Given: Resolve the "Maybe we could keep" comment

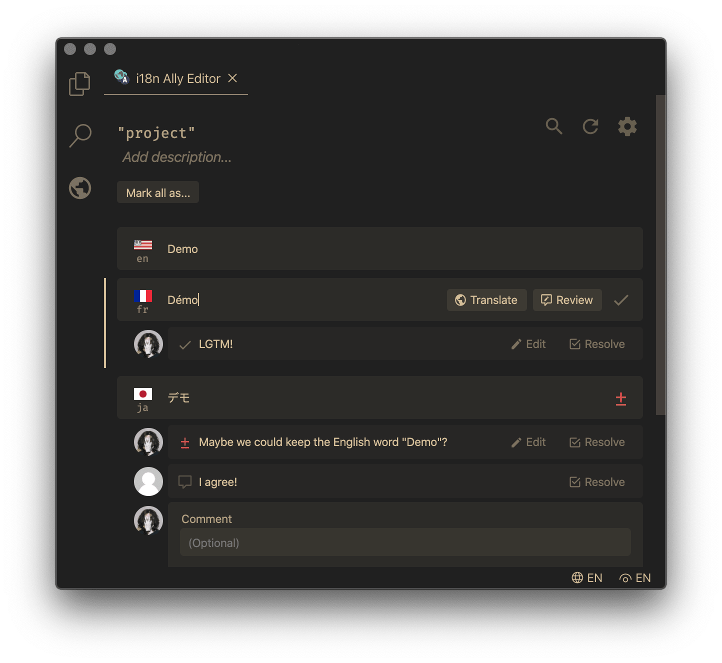Looking at the screenshot, I should tap(597, 442).
